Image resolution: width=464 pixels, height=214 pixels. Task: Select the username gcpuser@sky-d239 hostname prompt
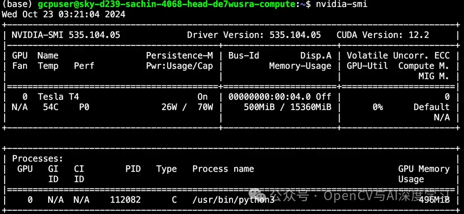167,5
